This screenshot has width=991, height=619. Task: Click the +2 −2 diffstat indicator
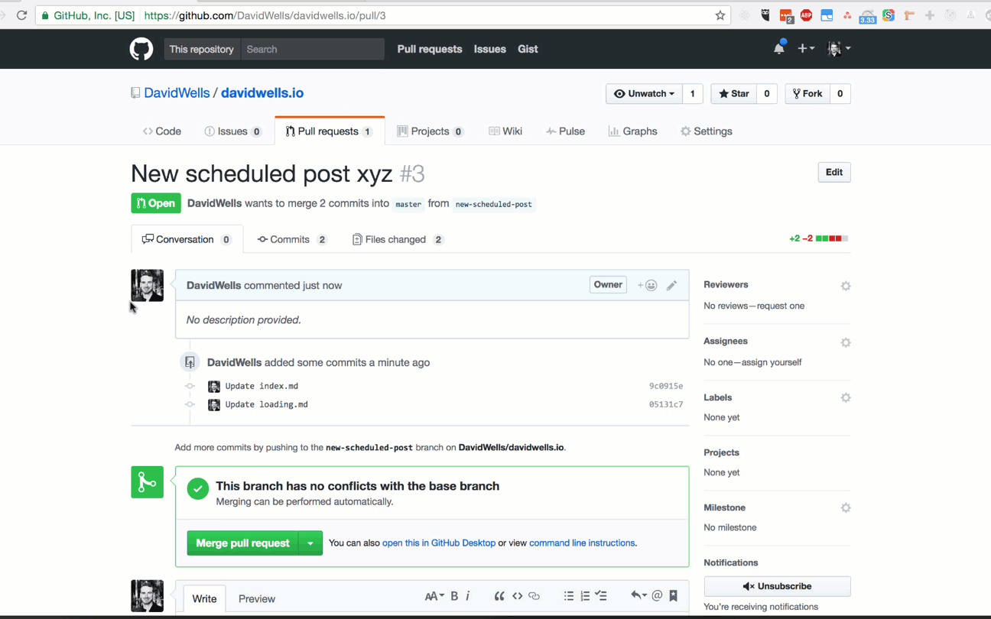(818, 238)
